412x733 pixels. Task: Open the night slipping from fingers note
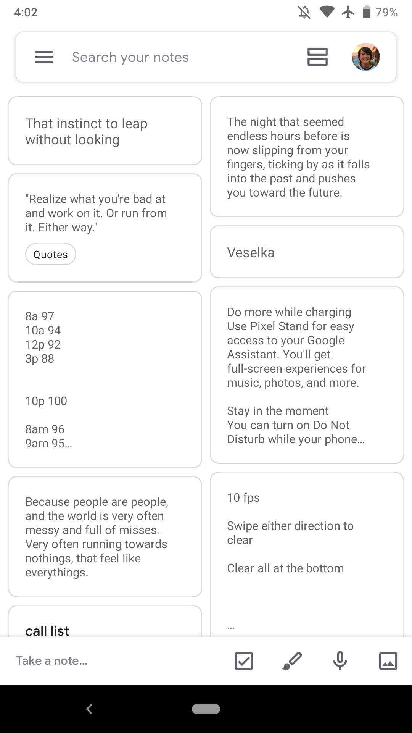[x=307, y=157]
